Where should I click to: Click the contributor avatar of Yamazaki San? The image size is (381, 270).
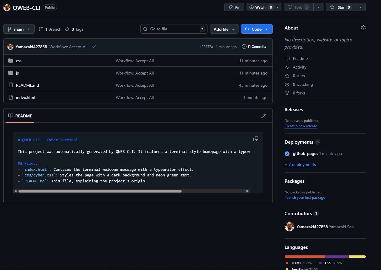coord(289,226)
